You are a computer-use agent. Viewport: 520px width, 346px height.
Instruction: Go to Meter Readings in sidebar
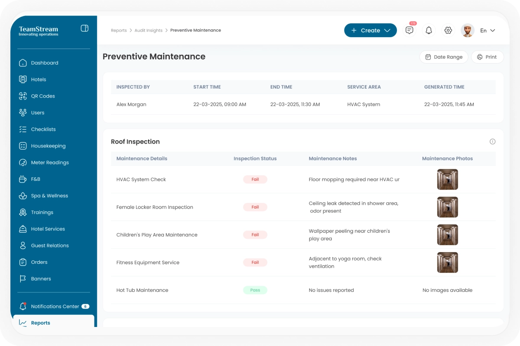click(x=50, y=163)
